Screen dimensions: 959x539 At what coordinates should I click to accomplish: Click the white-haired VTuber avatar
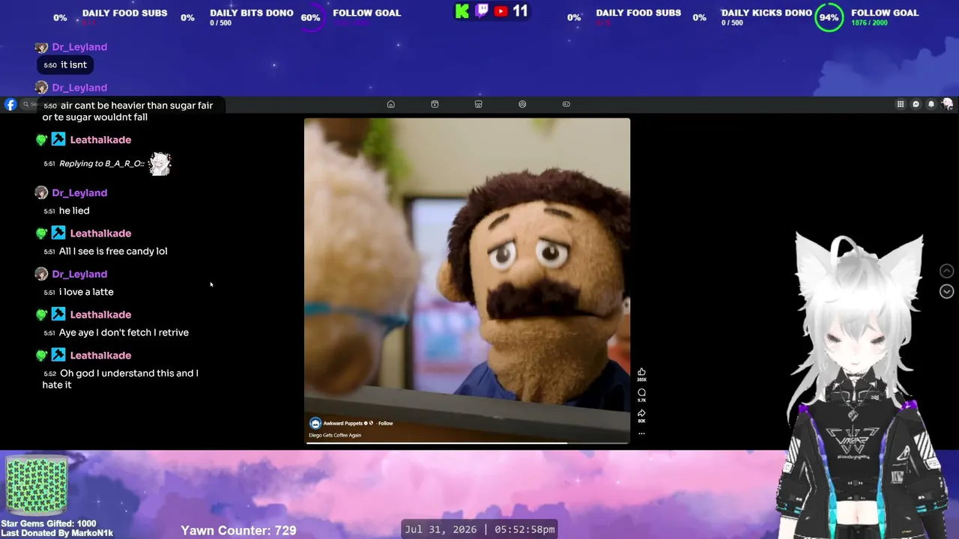point(862,386)
